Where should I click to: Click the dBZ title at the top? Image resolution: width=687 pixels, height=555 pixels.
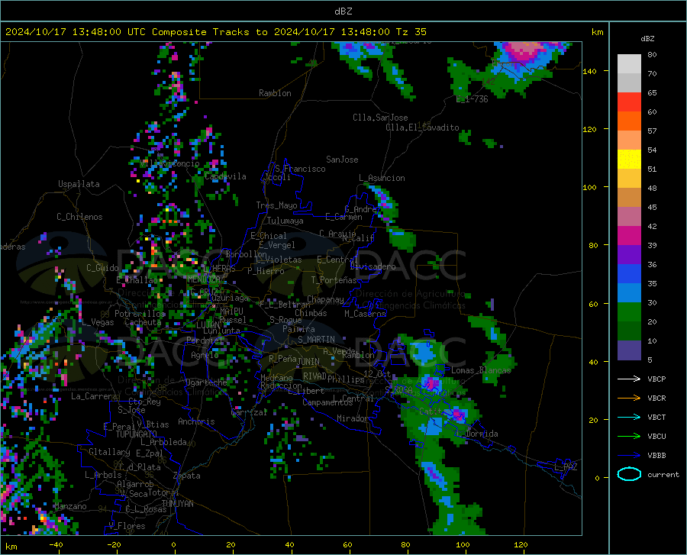click(x=343, y=11)
